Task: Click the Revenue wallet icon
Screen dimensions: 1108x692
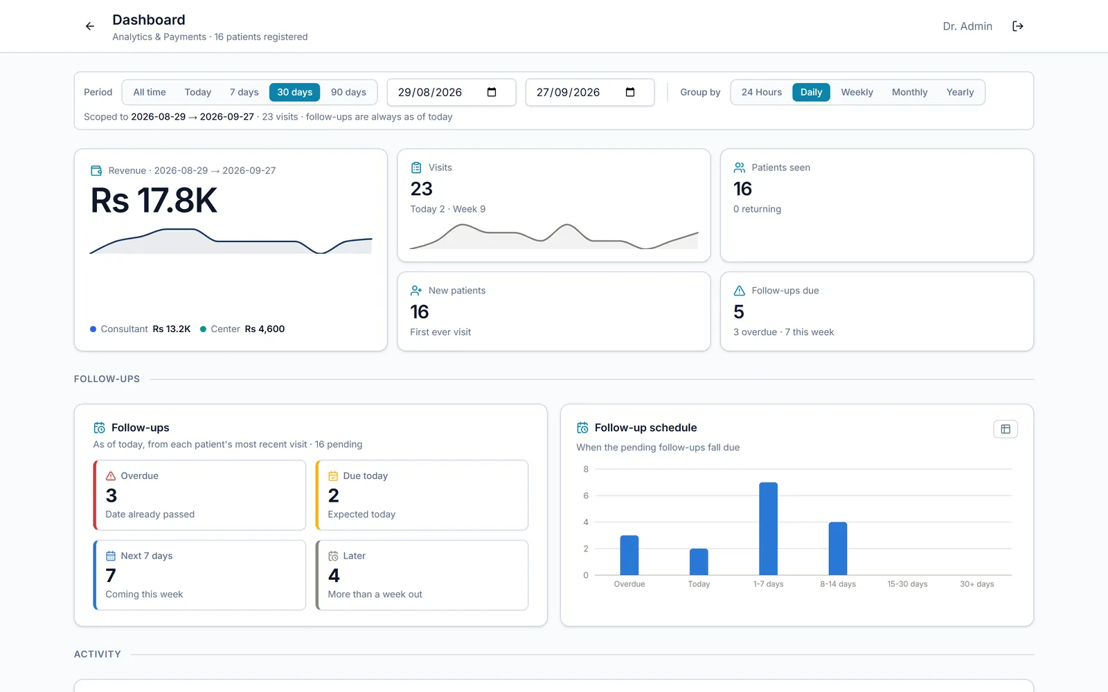Action: point(96,170)
